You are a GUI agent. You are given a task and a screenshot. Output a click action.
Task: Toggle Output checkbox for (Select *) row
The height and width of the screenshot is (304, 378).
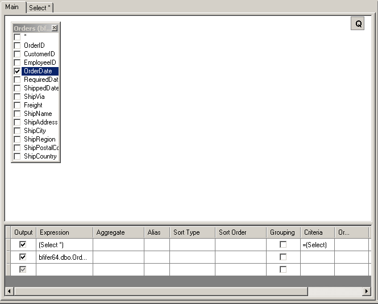[x=23, y=244]
